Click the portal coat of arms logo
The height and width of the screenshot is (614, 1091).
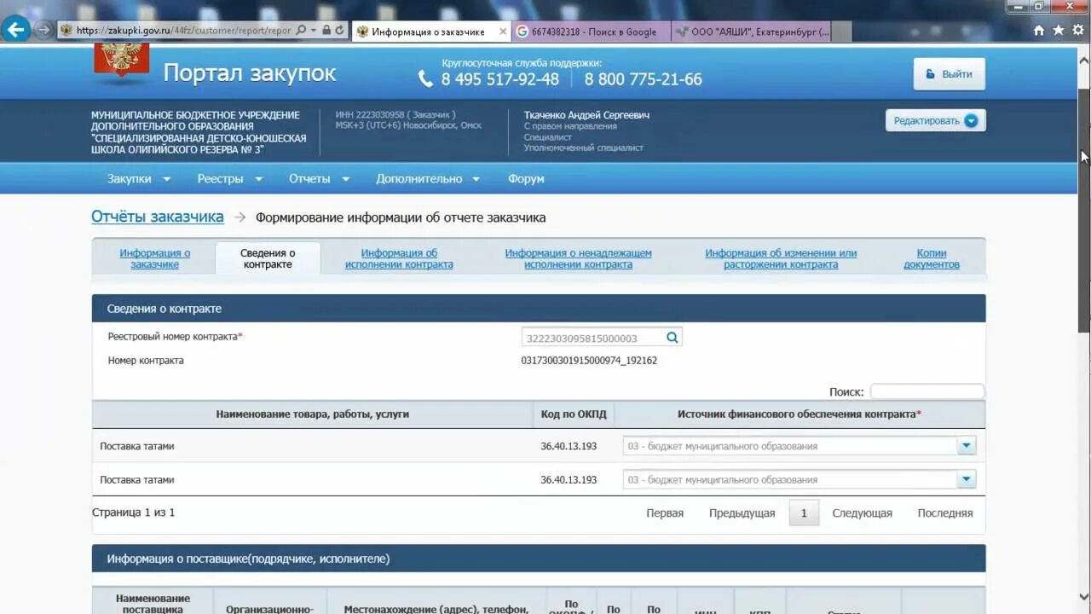pos(122,61)
